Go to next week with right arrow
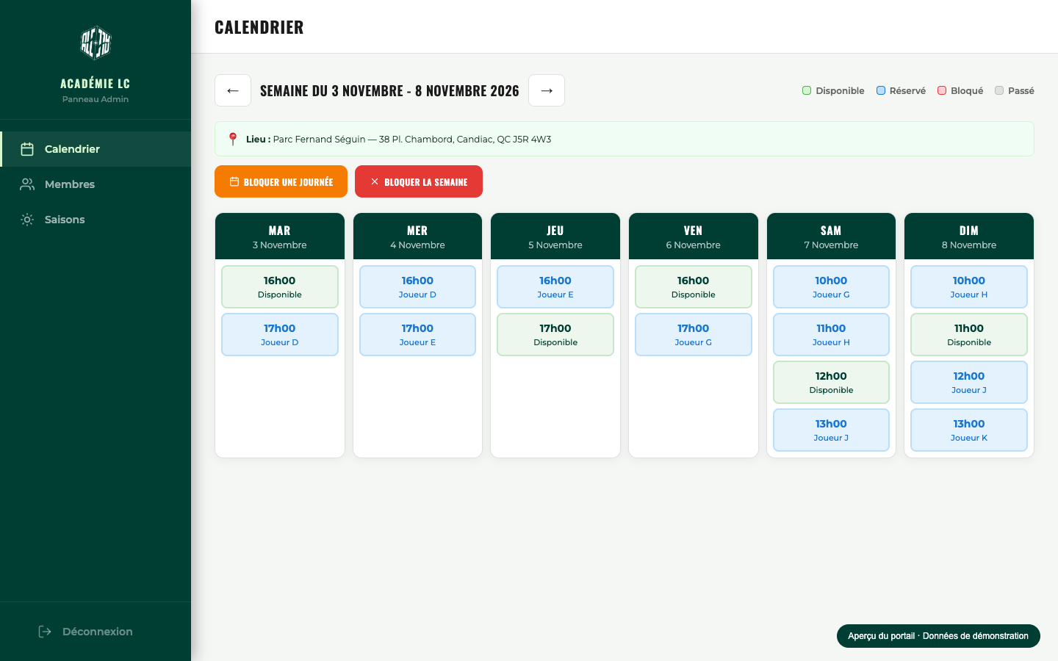 tap(547, 90)
